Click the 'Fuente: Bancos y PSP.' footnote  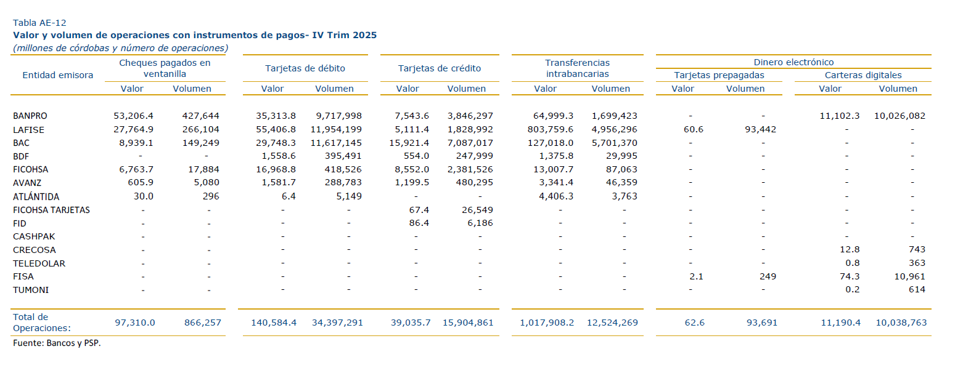pyautogui.click(x=57, y=343)
